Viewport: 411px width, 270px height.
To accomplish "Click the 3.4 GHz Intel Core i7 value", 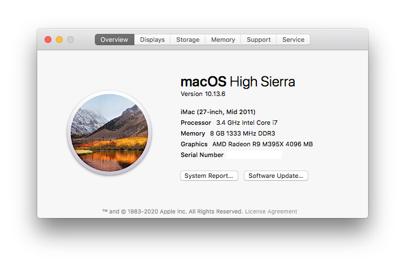I will [x=247, y=123].
